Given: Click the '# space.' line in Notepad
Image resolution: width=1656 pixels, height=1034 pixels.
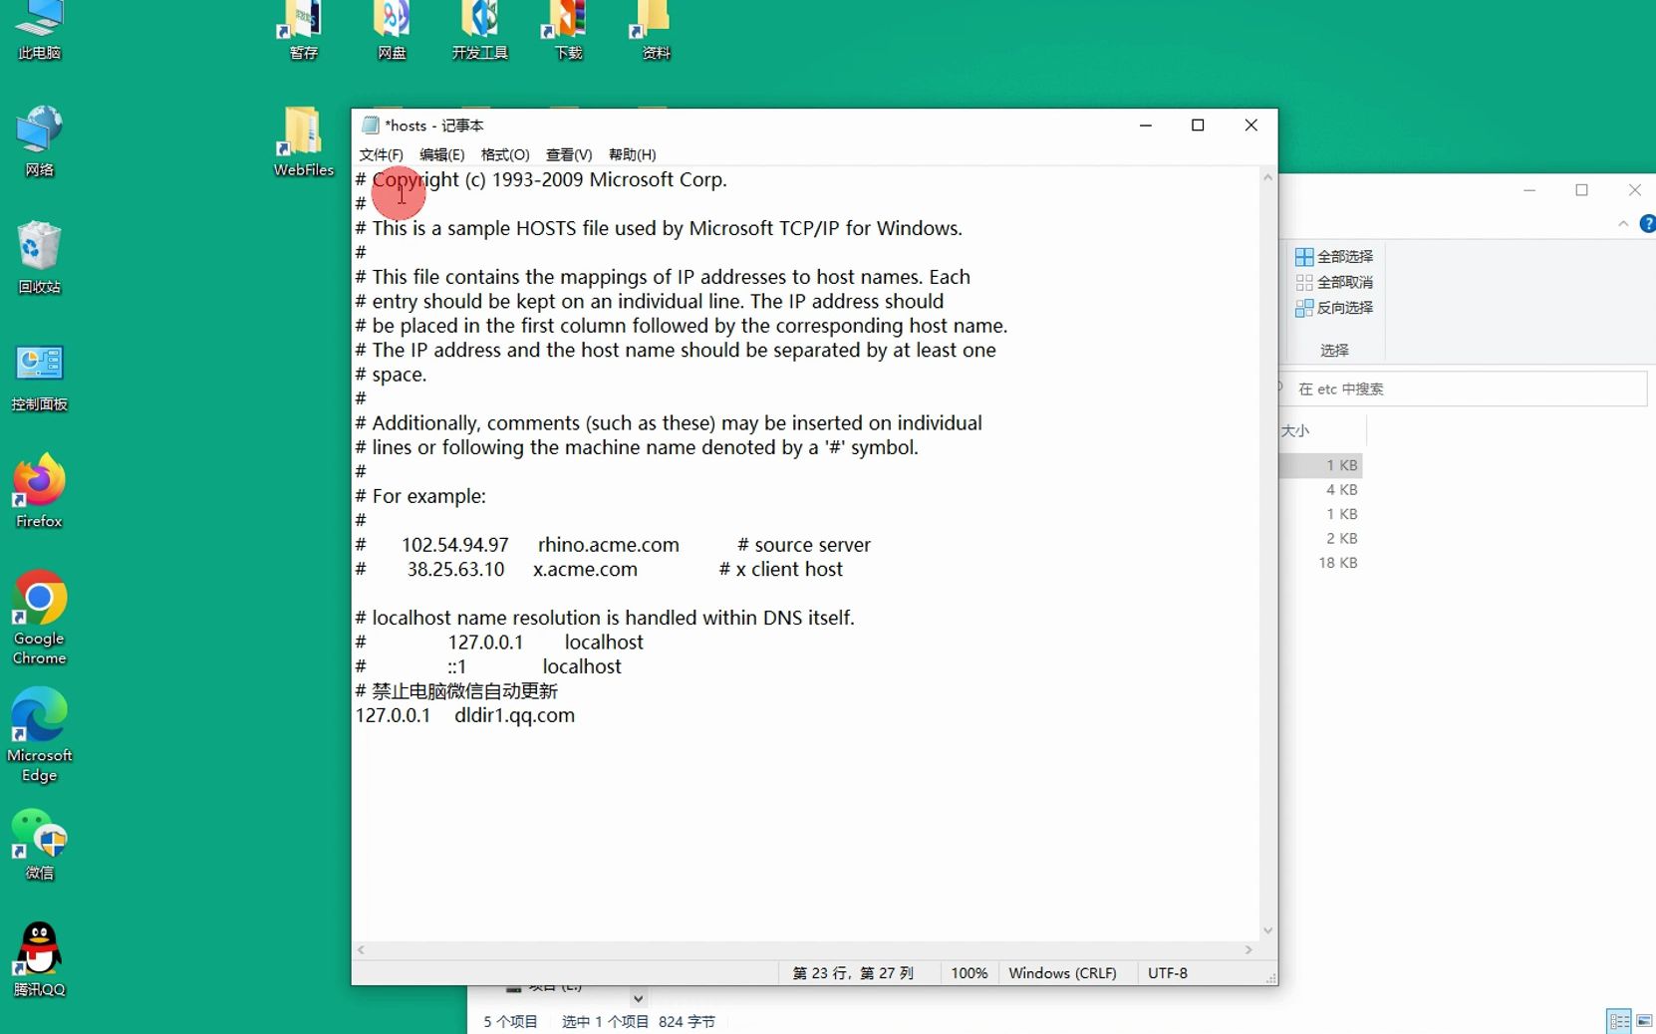Looking at the screenshot, I should click(x=391, y=375).
